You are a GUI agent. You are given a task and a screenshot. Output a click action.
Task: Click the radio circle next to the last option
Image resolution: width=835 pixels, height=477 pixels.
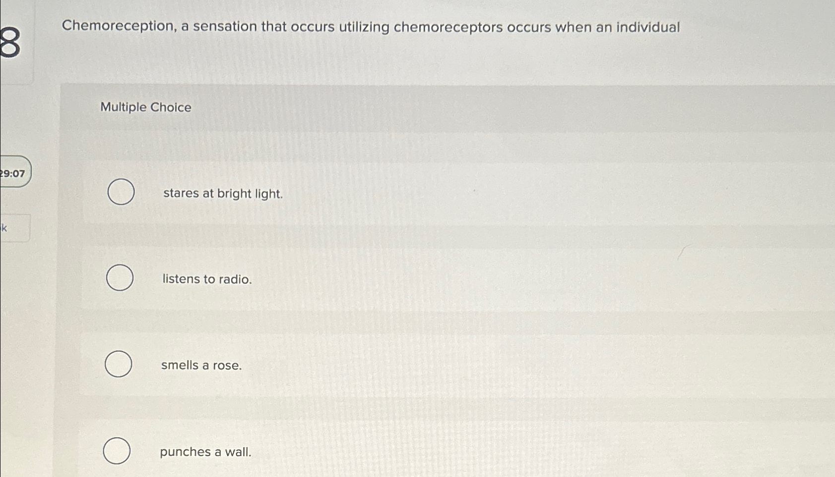(x=117, y=451)
